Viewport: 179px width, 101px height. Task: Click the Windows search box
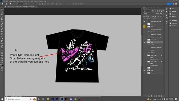click(x=20, y=99)
